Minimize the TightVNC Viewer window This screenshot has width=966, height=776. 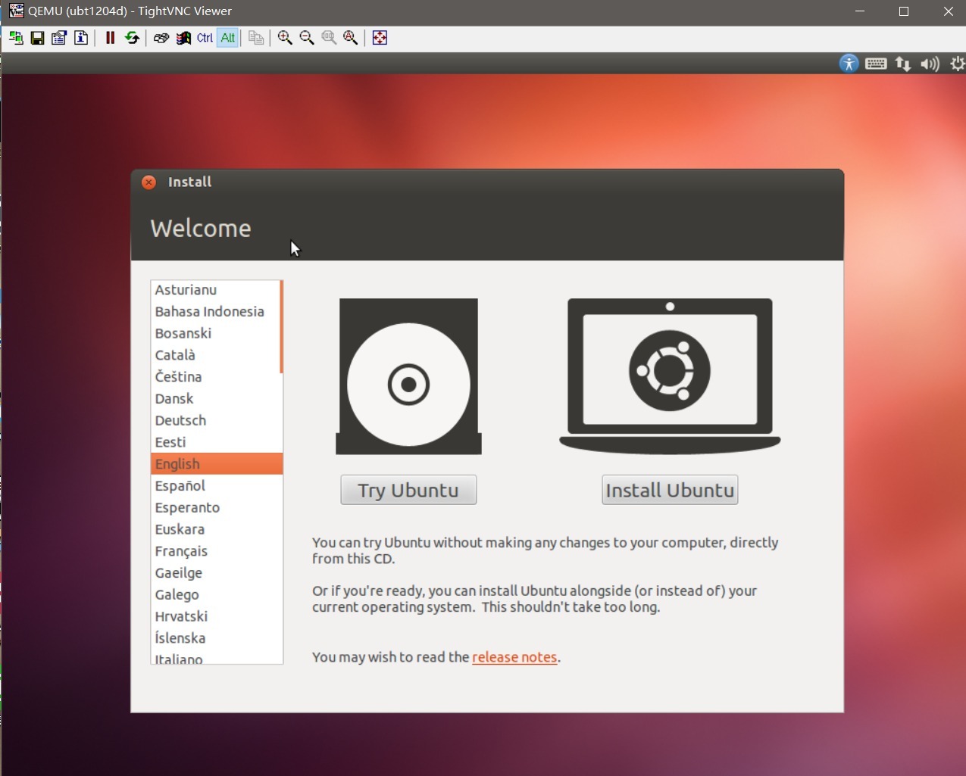(860, 11)
